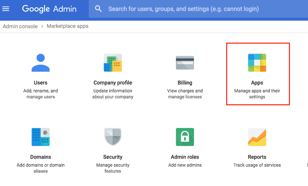Open the Admin roles padlock icon
308x186 pixels.
pos(185,137)
